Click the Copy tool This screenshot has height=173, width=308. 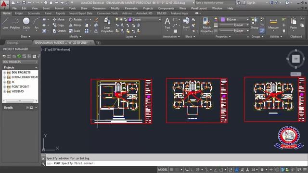tap(58, 25)
